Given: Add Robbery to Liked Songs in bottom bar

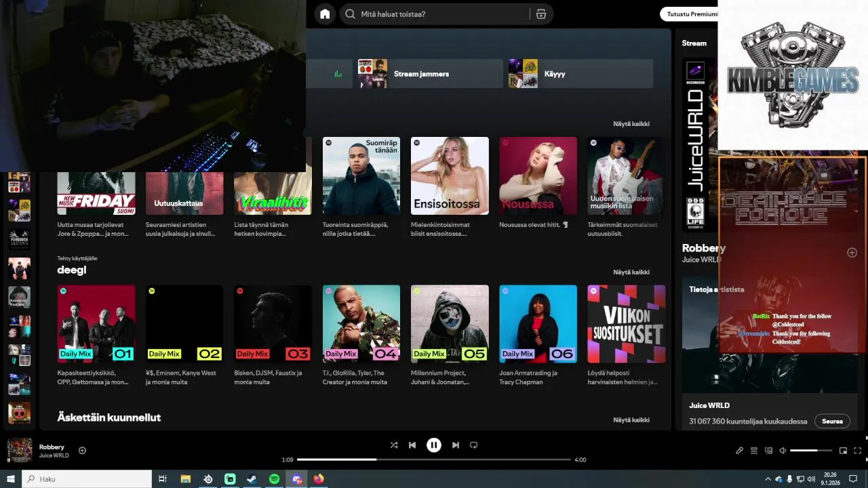Looking at the screenshot, I should [x=82, y=450].
